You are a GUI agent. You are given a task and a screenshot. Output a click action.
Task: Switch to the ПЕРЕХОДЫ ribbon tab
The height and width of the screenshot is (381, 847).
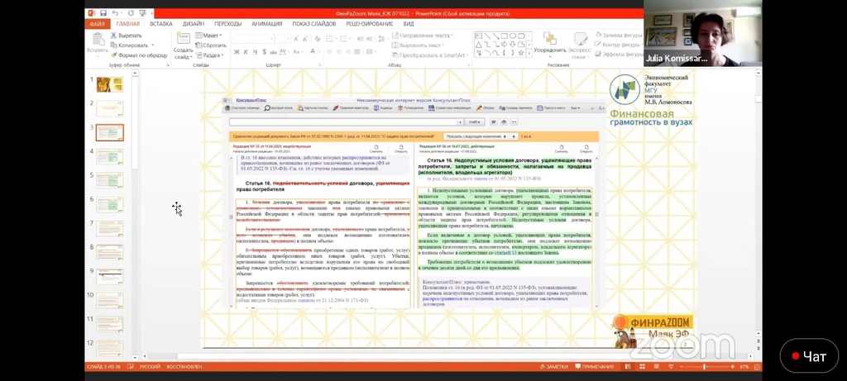227,24
